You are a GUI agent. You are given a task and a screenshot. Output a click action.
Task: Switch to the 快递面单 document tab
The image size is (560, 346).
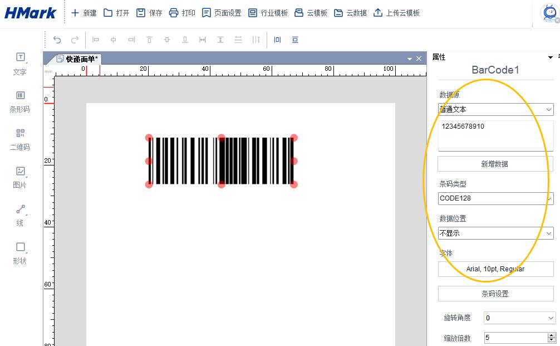click(x=78, y=59)
